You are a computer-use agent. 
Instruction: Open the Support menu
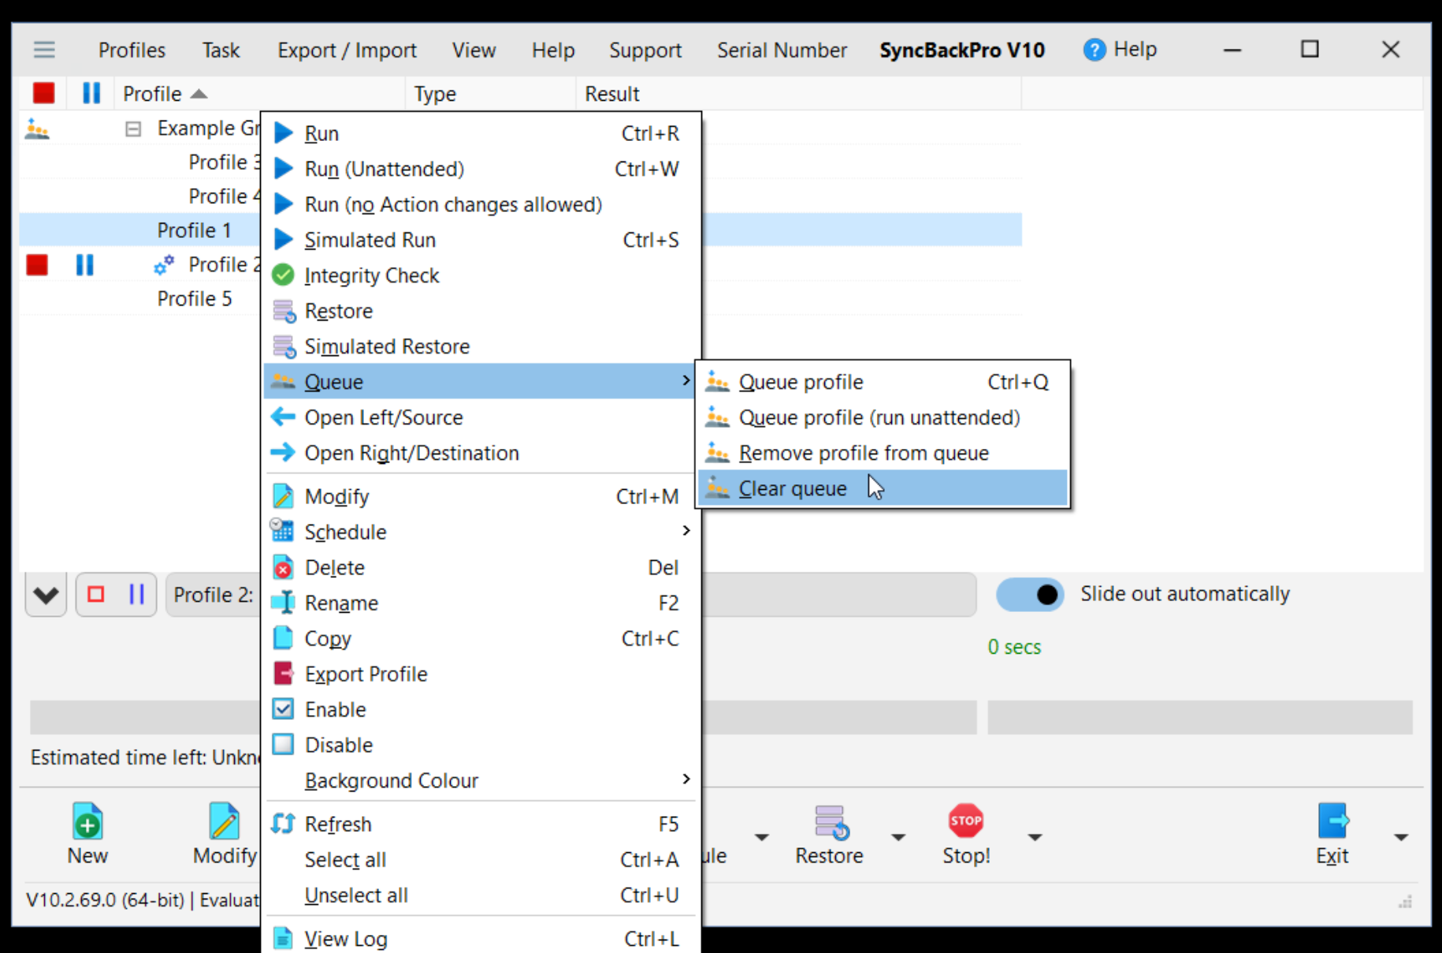coord(645,50)
